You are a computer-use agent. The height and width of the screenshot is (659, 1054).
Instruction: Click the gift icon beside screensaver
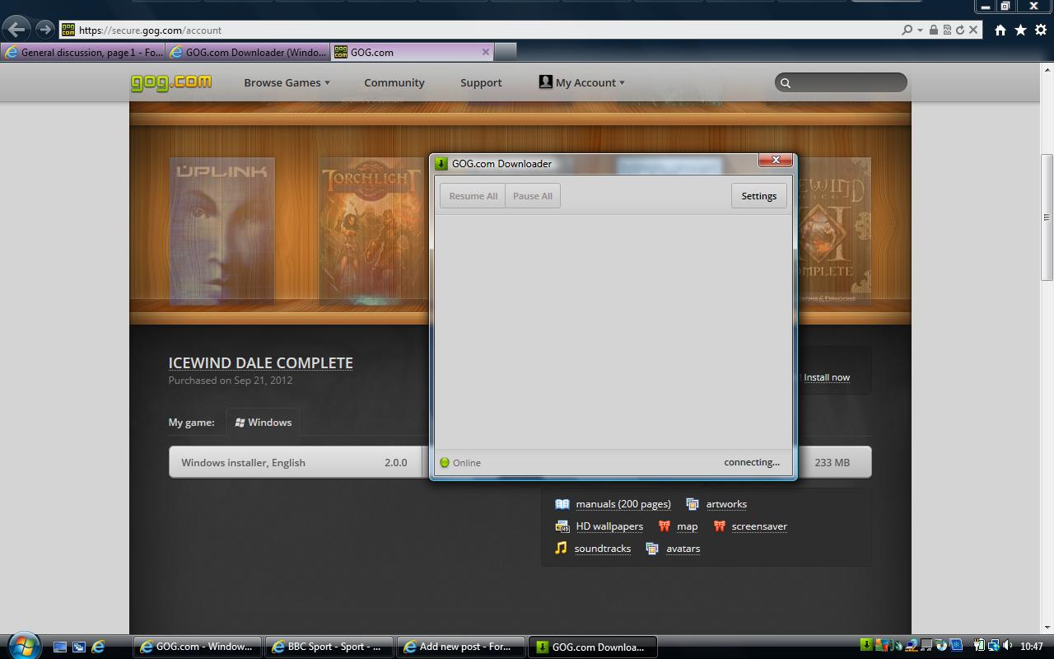click(720, 526)
